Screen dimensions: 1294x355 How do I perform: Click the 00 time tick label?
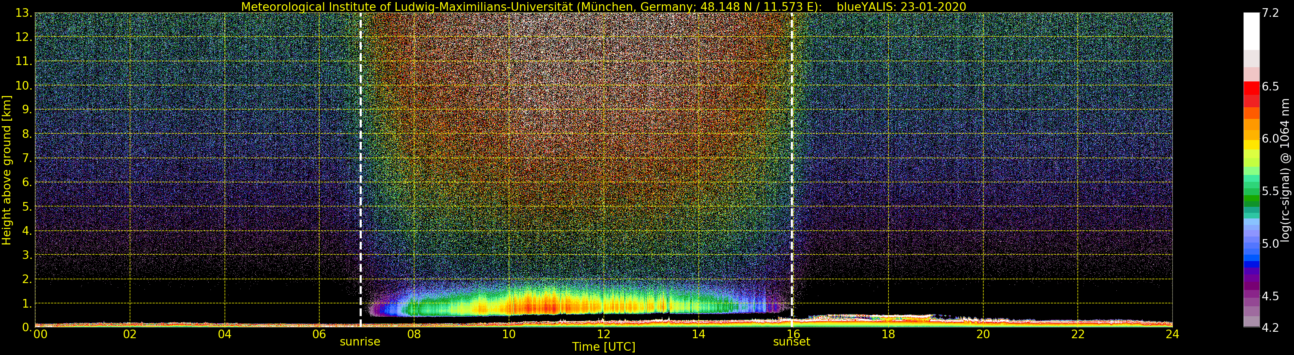40,334
